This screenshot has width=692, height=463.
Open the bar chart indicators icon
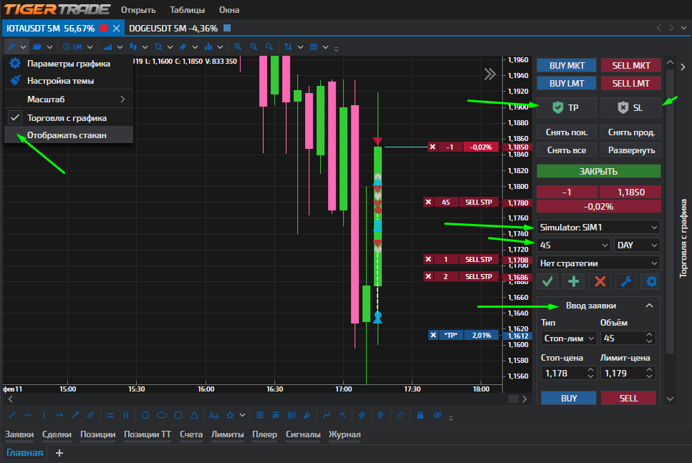(x=208, y=47)
